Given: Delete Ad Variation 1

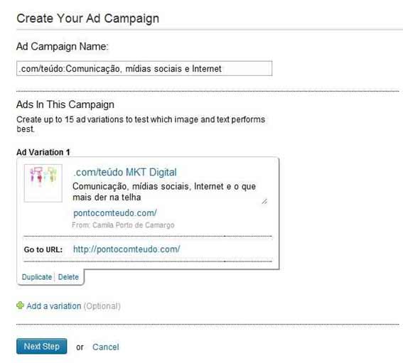Looking at the screenshot, I should (68, 277).
